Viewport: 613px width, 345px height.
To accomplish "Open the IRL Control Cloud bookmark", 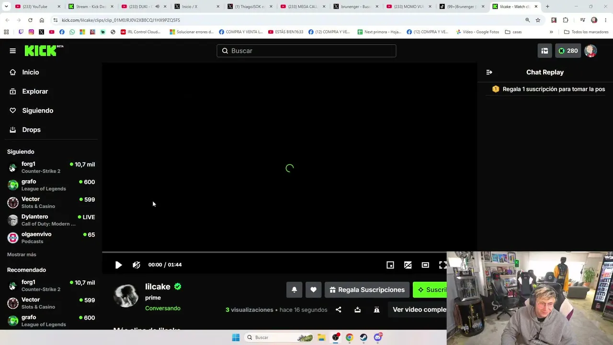I will pos(140,32).
